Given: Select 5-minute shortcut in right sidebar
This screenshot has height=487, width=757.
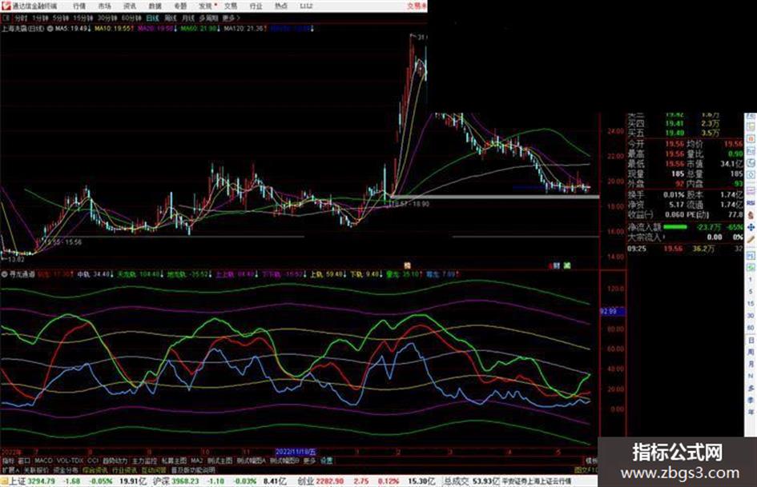Looking at the screenshot, I should 751,291.
